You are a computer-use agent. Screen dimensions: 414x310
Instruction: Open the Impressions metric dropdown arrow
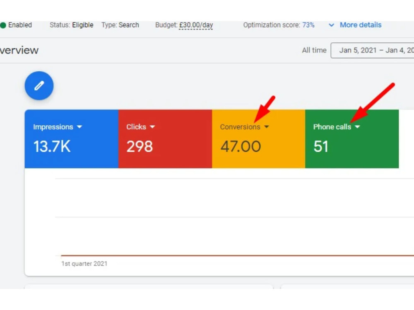(x=79, y=127)
